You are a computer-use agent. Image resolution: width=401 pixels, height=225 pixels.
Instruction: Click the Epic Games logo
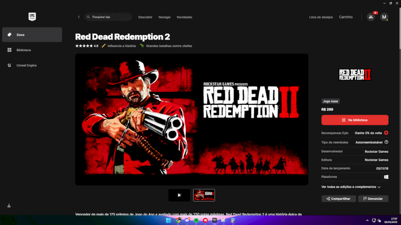point(32,17)
